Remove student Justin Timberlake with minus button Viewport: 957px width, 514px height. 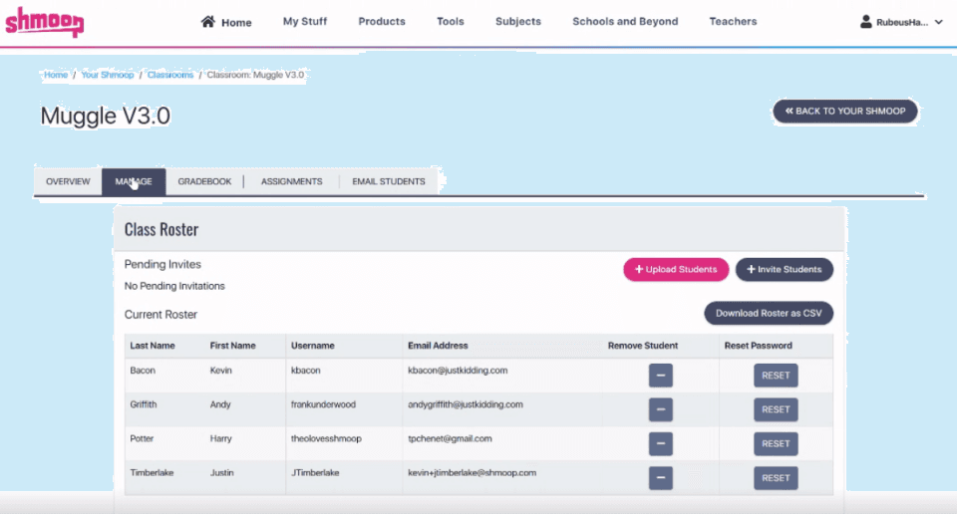[660, 478]
